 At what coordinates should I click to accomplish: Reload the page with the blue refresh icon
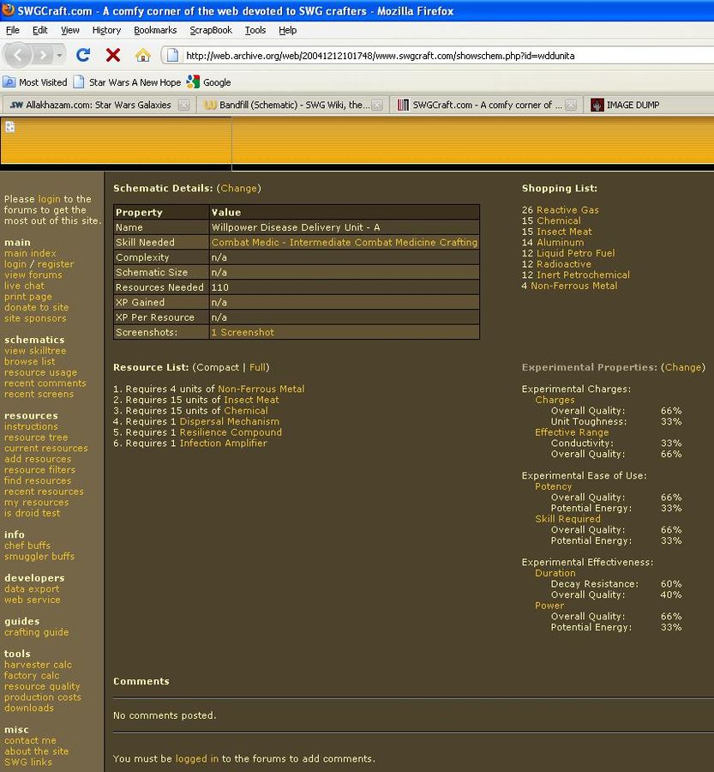point(83,55)
